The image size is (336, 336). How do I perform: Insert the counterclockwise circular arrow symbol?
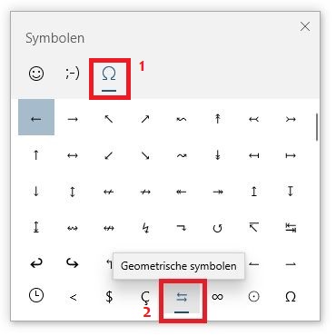pyautogui.click(x=218, y=228)
